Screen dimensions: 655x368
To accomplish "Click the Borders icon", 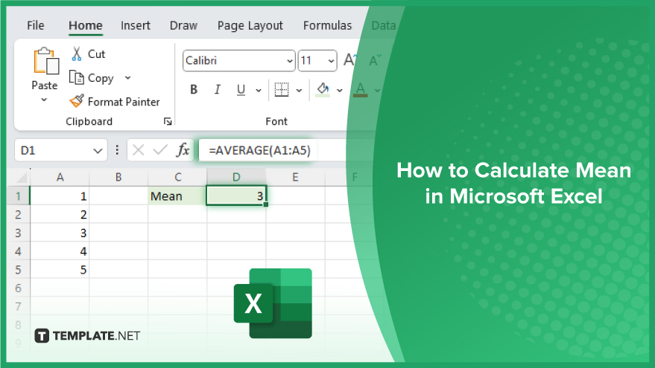I will tap(282, 90).
